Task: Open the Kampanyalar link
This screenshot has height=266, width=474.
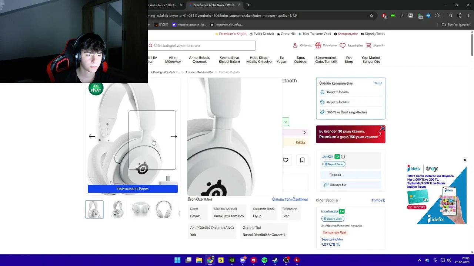Action: click(x=346, y=34)
